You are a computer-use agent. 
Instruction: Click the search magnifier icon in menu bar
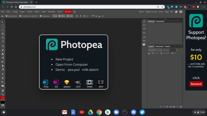click(75, 12)
